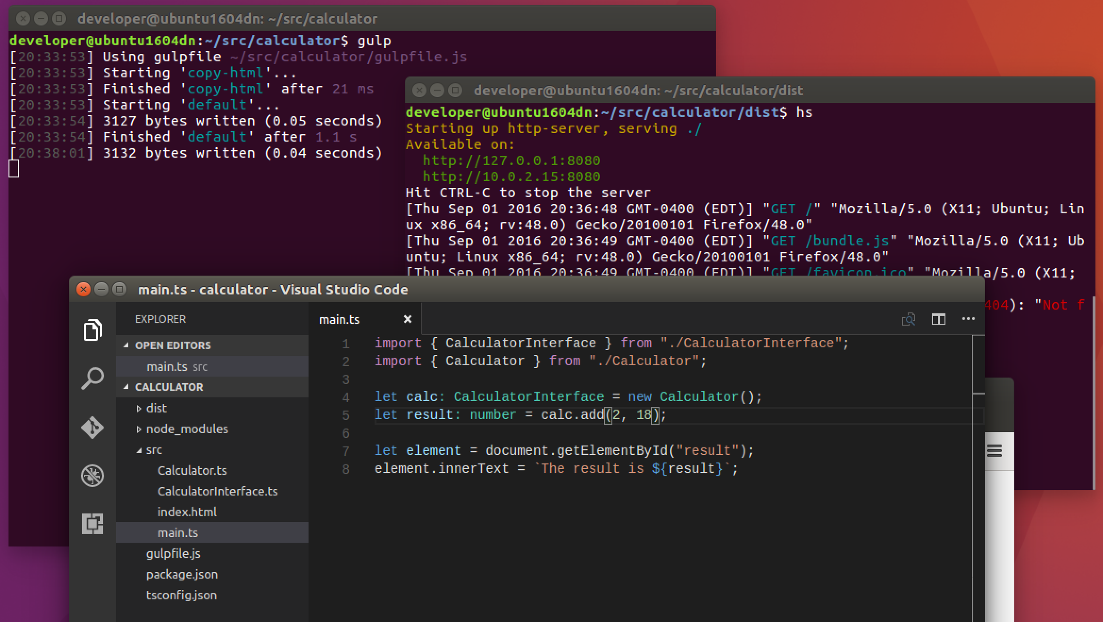Open gulpfile.js in the explorer

pos(173,554)
